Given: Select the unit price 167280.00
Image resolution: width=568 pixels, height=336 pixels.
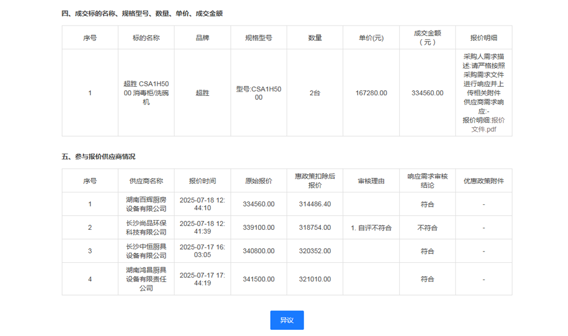Looking at the screenshot, I should (371, 93).
